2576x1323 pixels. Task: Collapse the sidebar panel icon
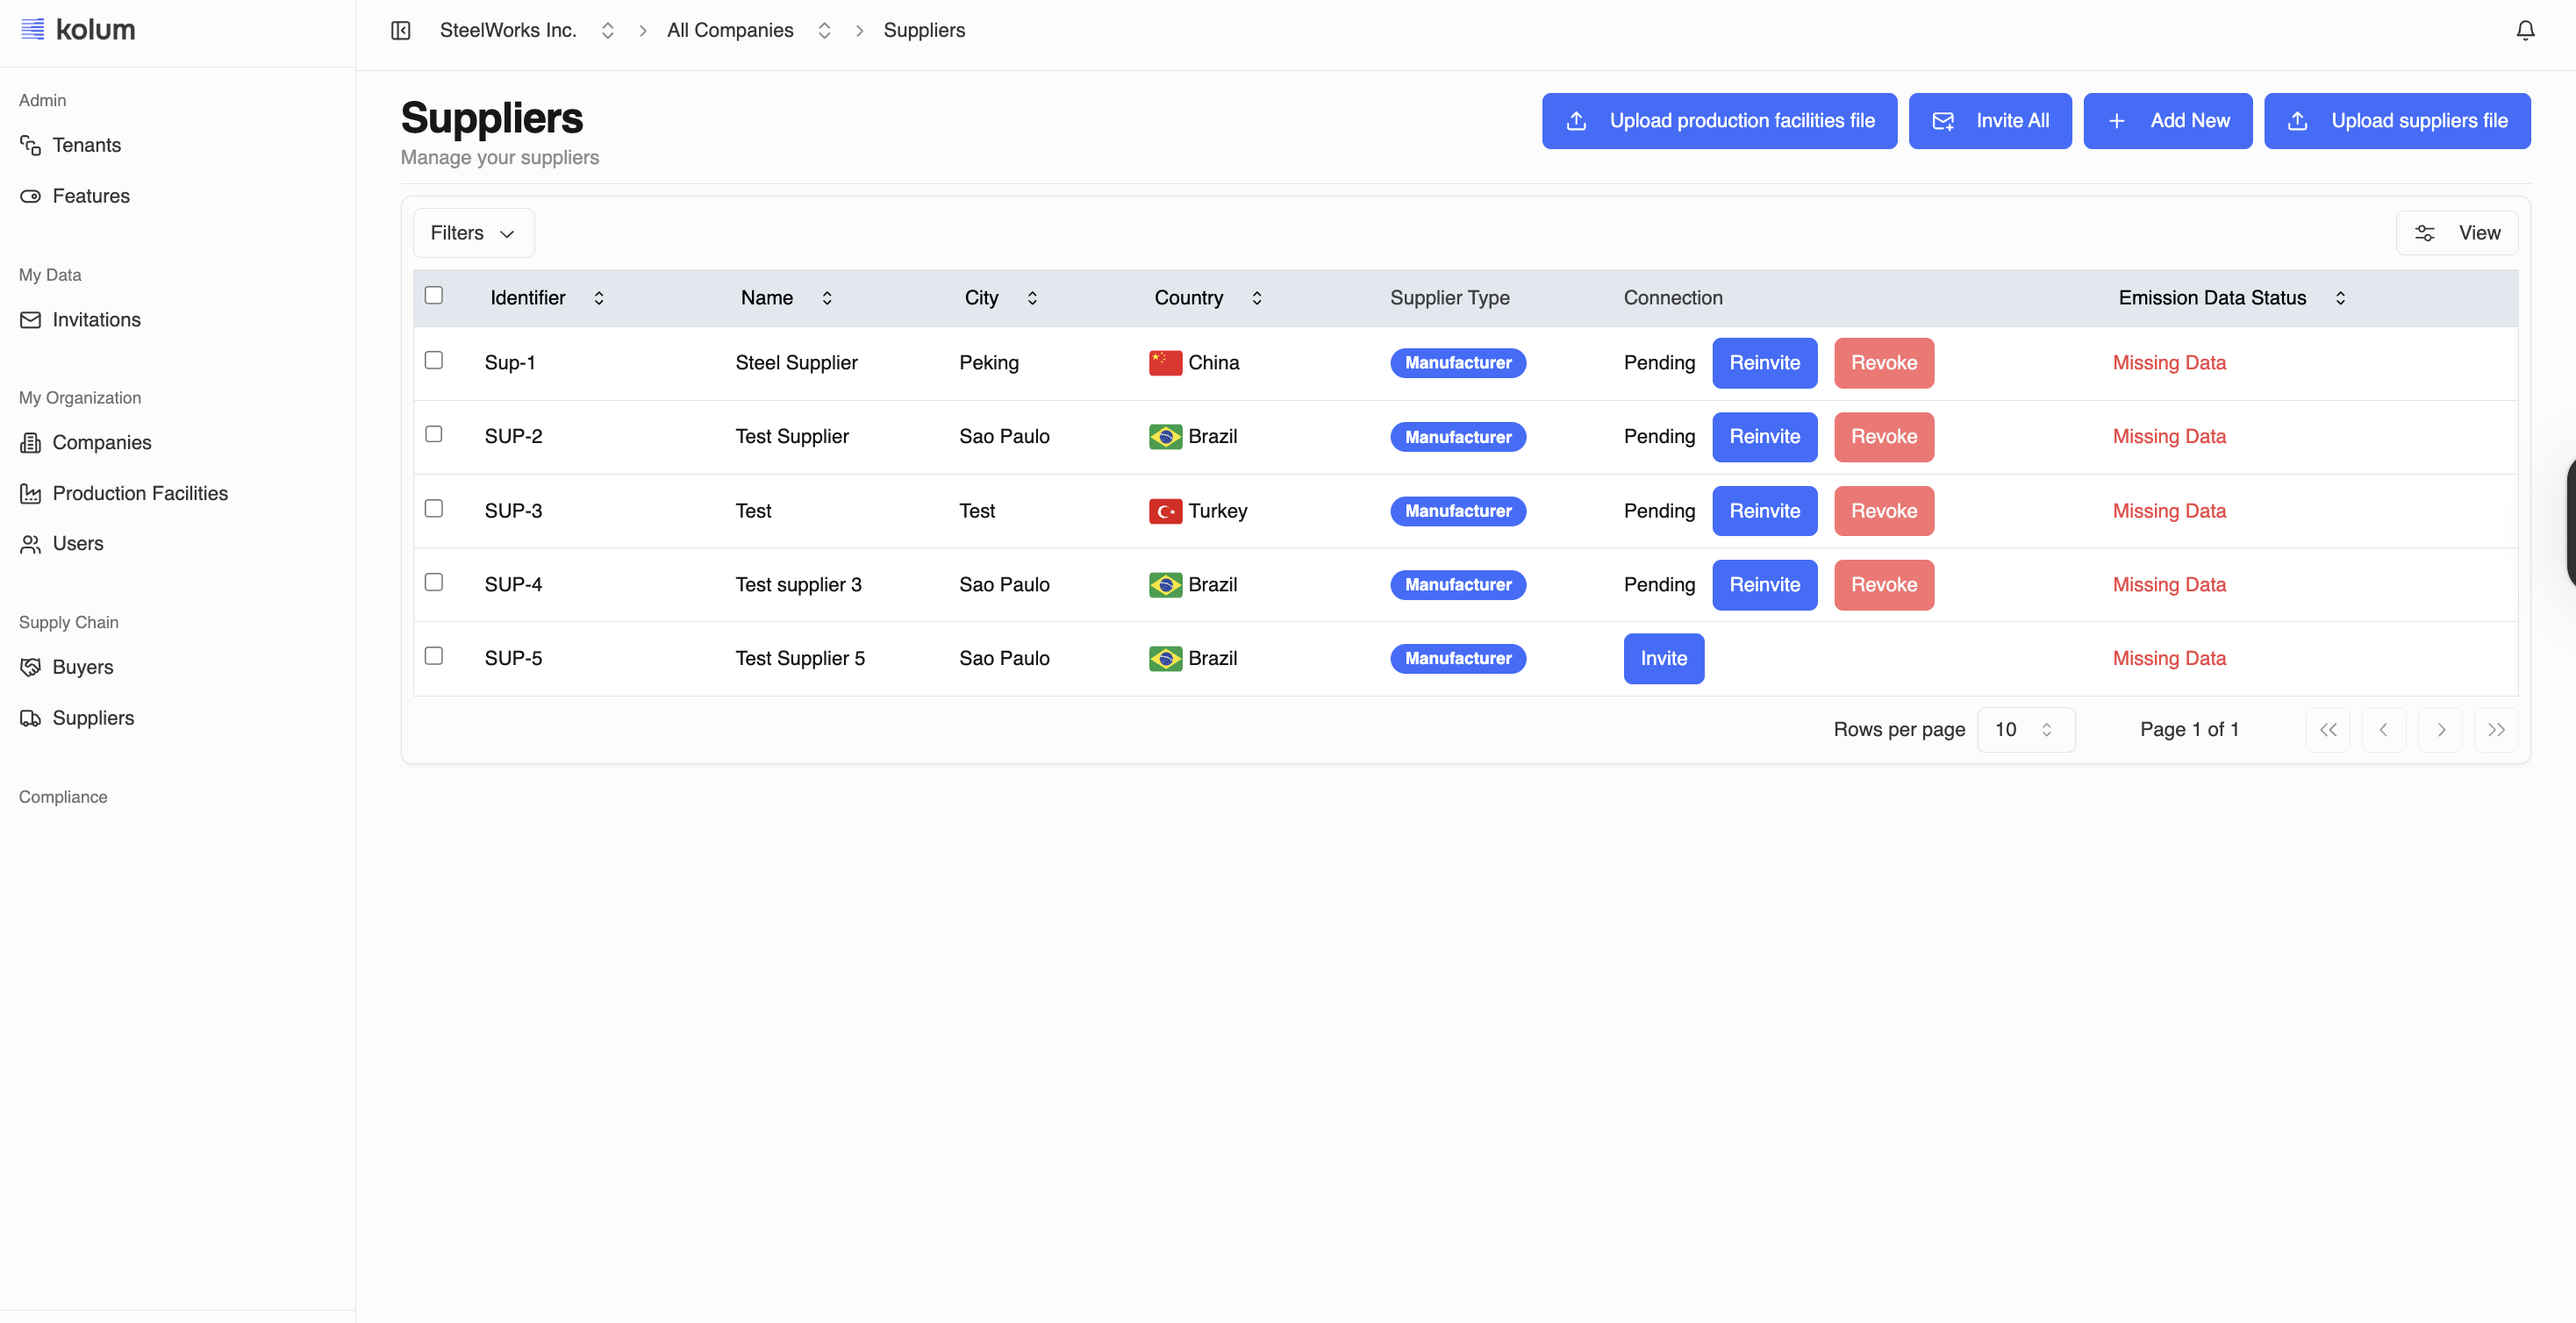click(x=401, y=31)
